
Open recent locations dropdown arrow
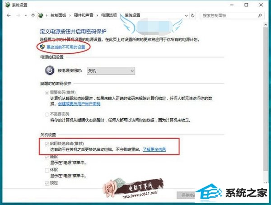(x=26, y=15)
